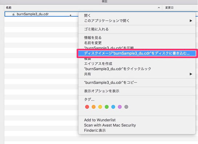The width and height of the screenshot is (198, 144).
Task: Apply the orange tag color
Action: (94, 107)
